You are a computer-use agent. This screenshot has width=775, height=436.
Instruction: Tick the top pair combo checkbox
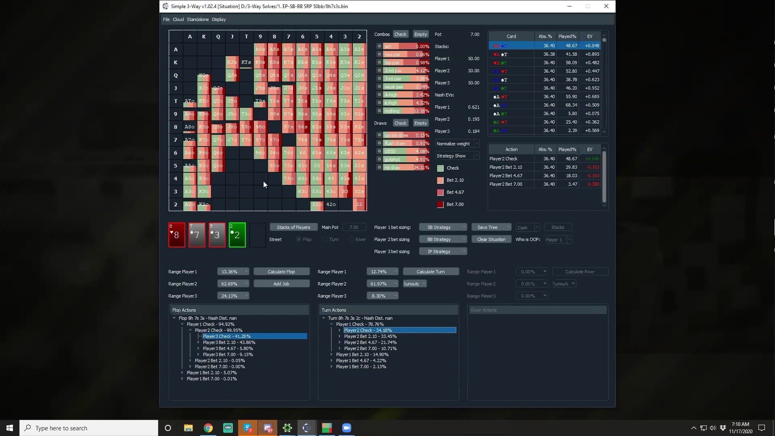pyautogui.click(x=379, y=63)
